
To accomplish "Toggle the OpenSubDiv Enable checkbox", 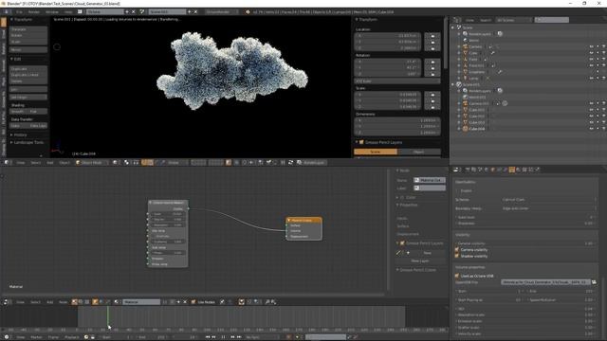I will pyautogui.click(x=457, y=191).
